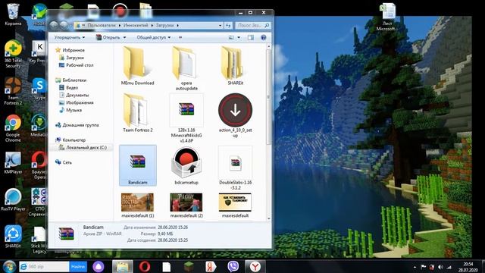This screenshot has height=273, width=485.
Task: Open the Упорядочить menu
Action: point(69,37)
